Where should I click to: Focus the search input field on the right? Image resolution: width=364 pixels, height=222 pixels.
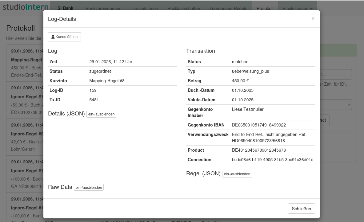pyautogui.click(x=336, y=74)
